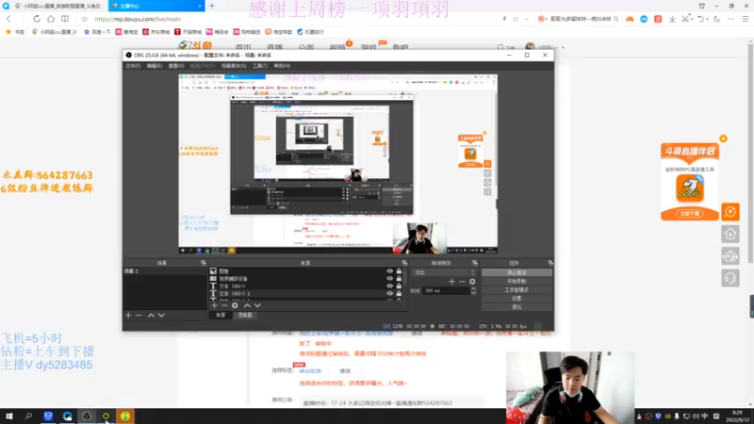Click 停止推流 stop streaming button
This screenshot has height=424, width=754.
tap(516, 272)
